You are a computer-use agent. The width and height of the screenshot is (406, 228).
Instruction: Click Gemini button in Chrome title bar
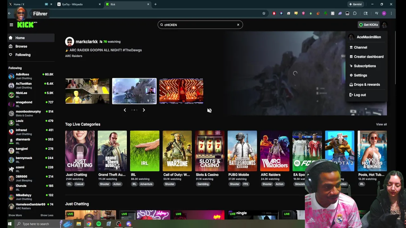coord(355,4)
